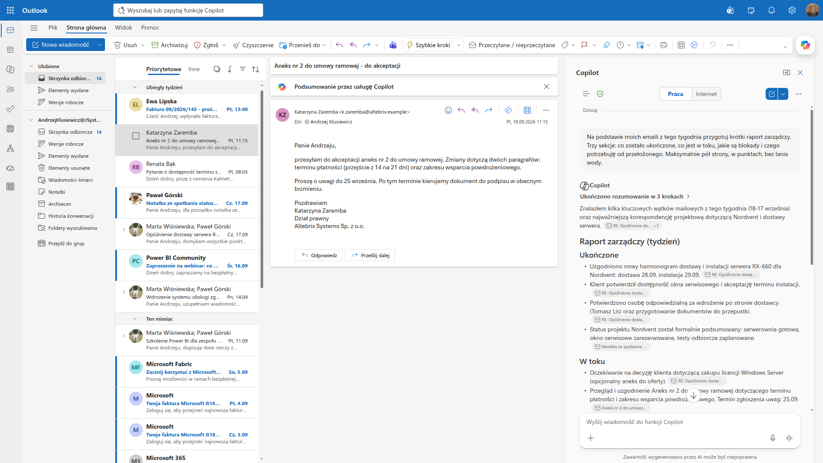Viewport: 823px width, 463px height.
Task: Open the Pomoc tab
Action: pyautogui.click(x=150, y=28)
